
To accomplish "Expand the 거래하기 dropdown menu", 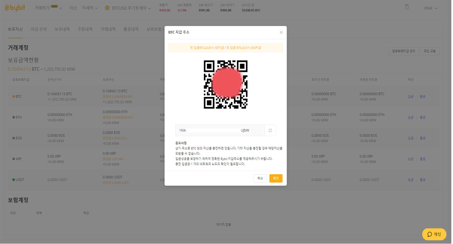I will [x=48, y=8].
